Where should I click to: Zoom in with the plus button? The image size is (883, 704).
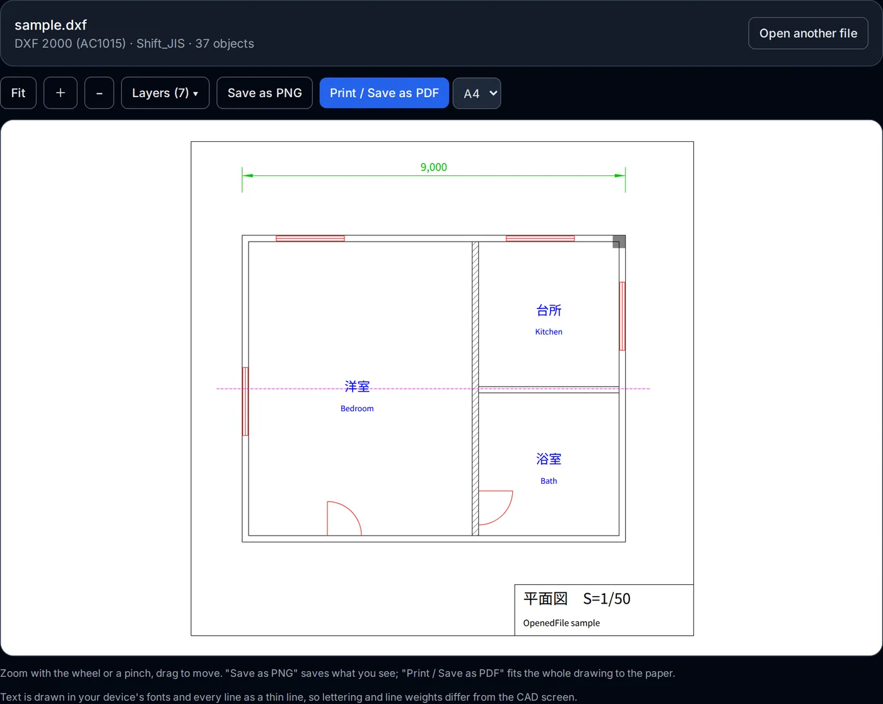tap(61, 93)
